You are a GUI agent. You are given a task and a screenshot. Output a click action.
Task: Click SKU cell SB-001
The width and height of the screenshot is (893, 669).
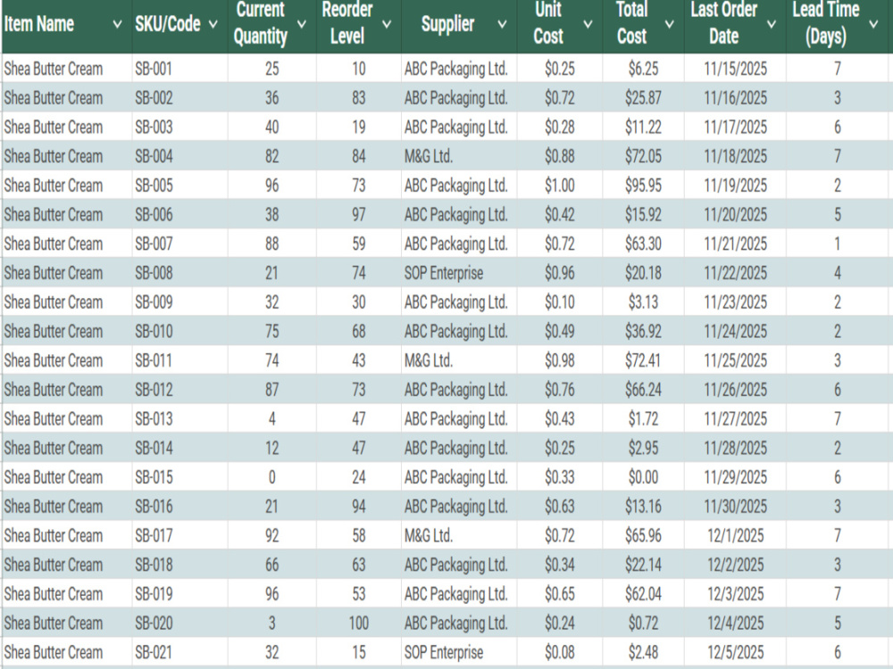[x=180, y=69]
